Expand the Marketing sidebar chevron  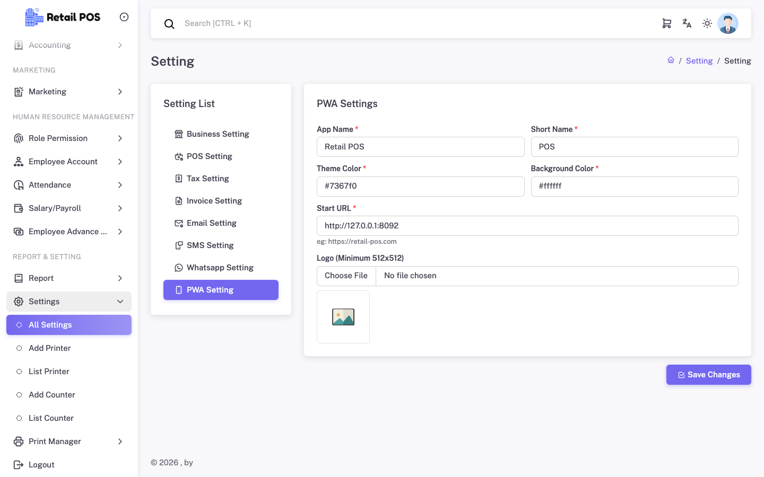coord(120,92)
